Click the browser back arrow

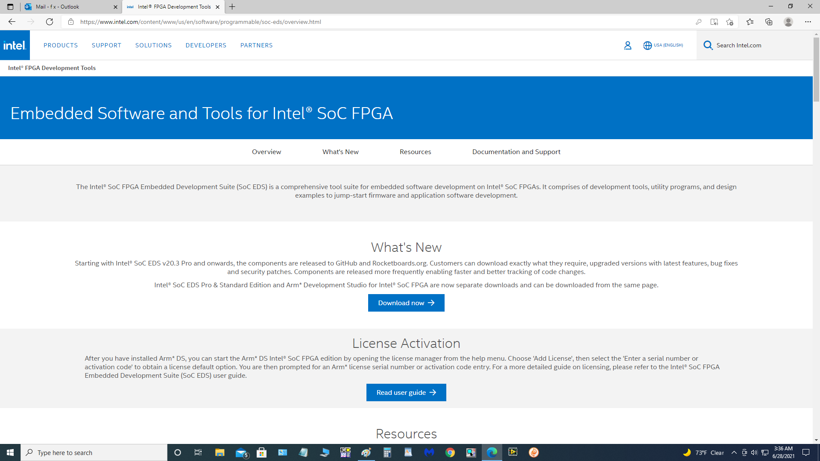pyautogui.click(x=12, y=22)
